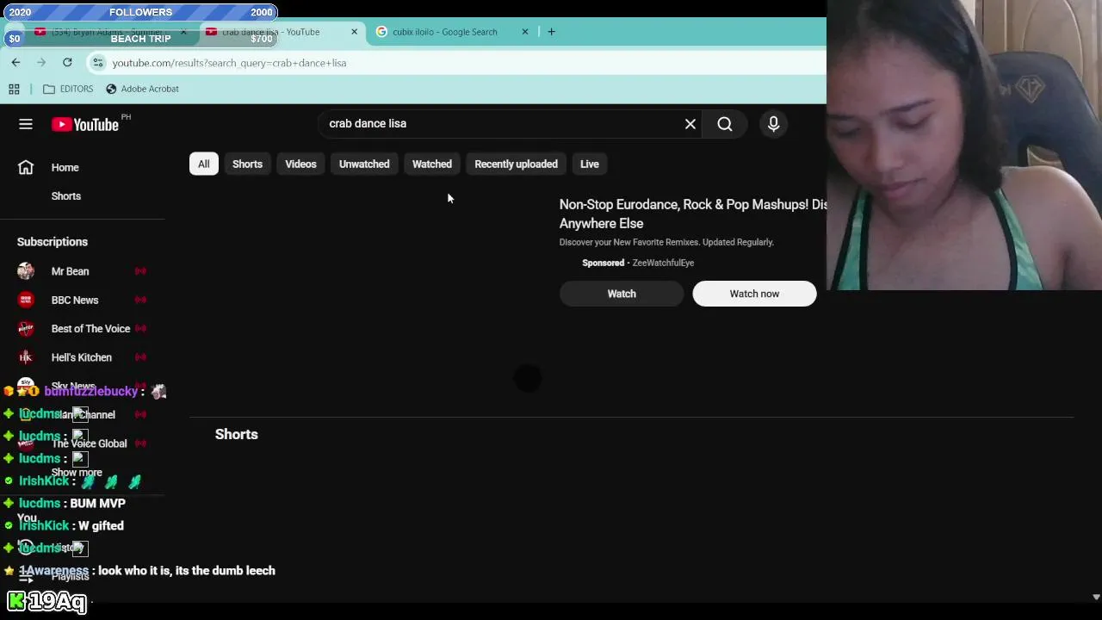
Task: Open the YouTube hamburger guide menu
Action: point(26,124)
